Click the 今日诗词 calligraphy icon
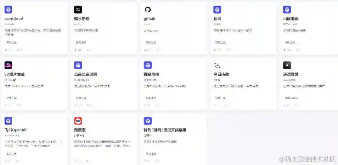338x165 pixels. (x=217, y=65)
